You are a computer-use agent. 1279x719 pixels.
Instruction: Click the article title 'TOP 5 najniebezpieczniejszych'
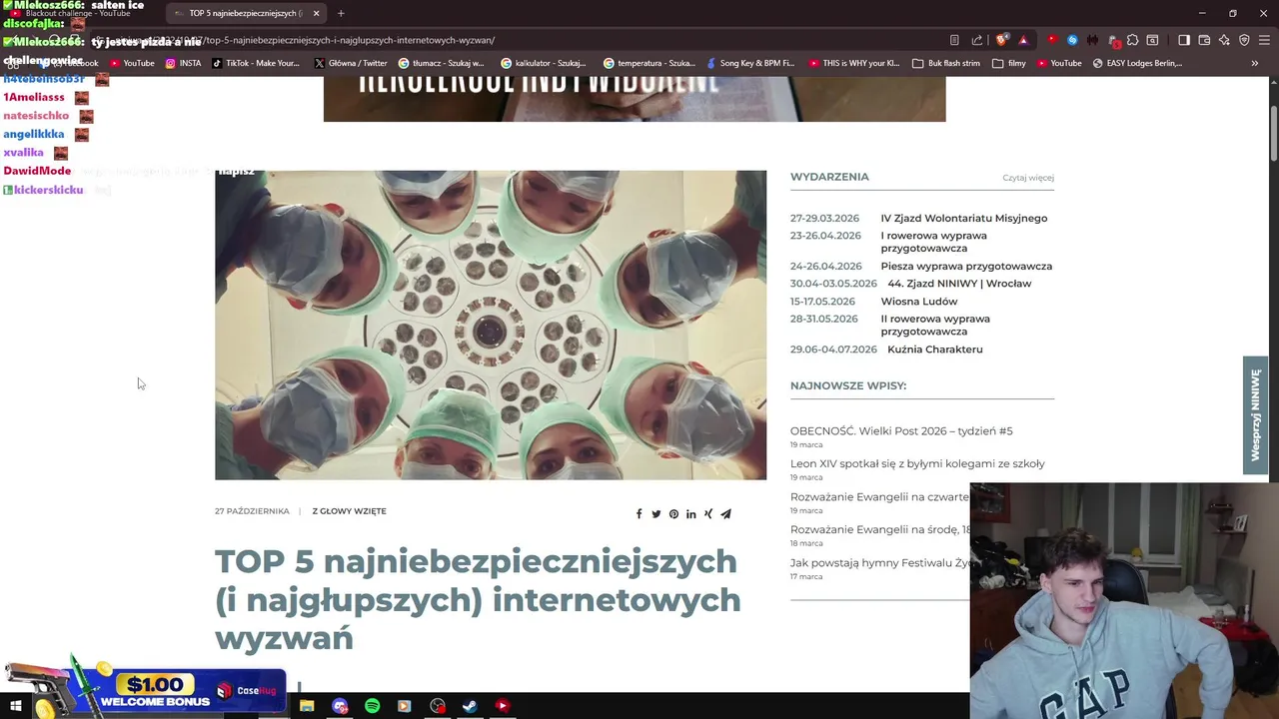[478, 599]
